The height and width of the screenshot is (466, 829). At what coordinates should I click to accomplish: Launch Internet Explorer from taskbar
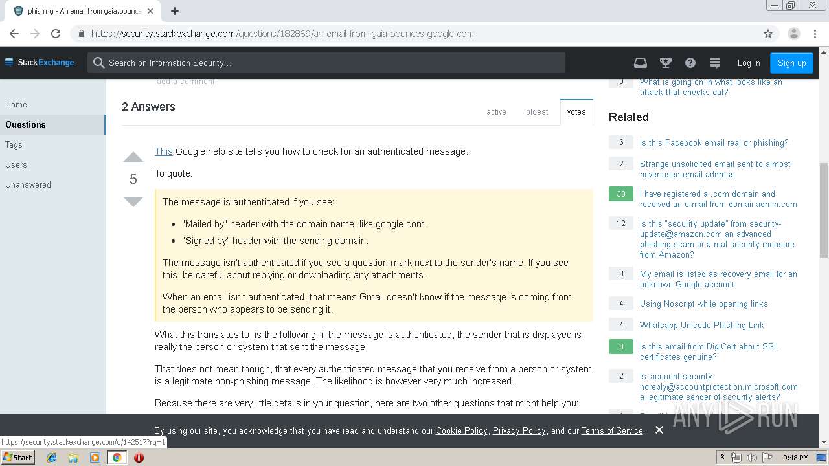pyautogui.click(x=52, y=458)
